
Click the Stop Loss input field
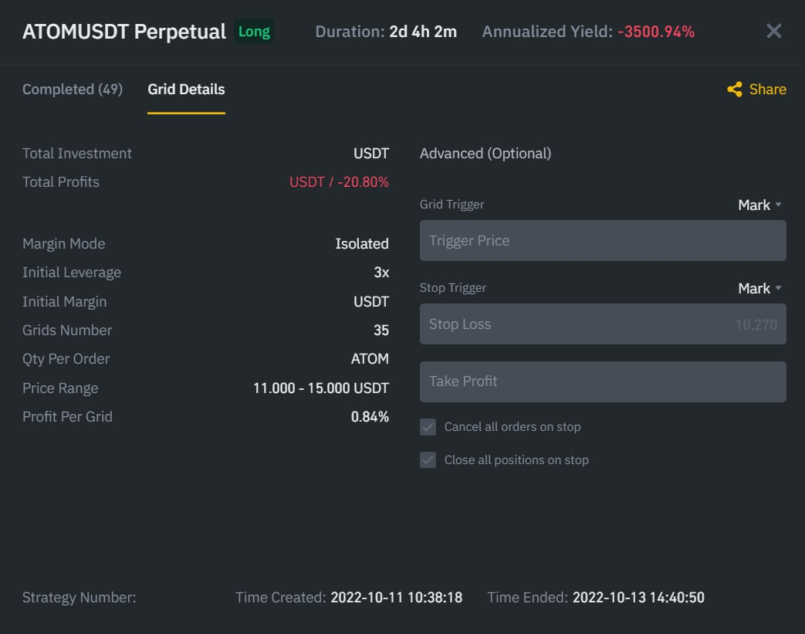click(603, 324)
